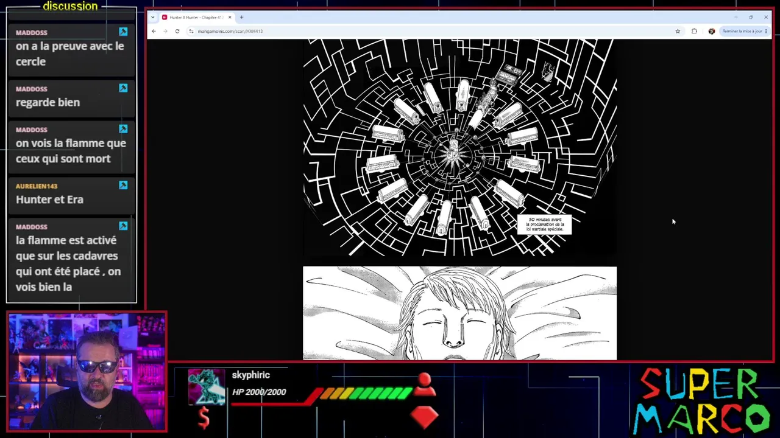Open the browser extensions puzzle icon
The image size is (780, 438).
tap(694, 31)
